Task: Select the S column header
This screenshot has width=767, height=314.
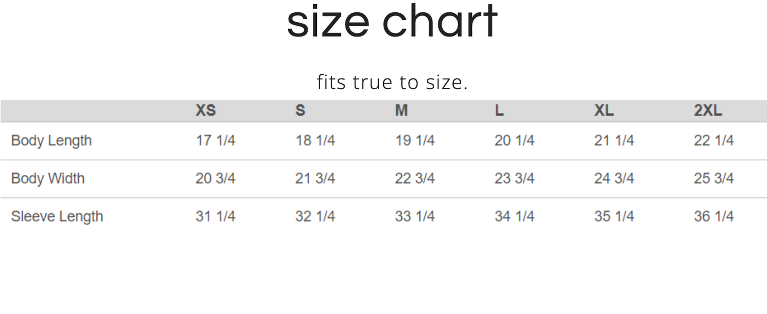Action: (x=300, y=111)
